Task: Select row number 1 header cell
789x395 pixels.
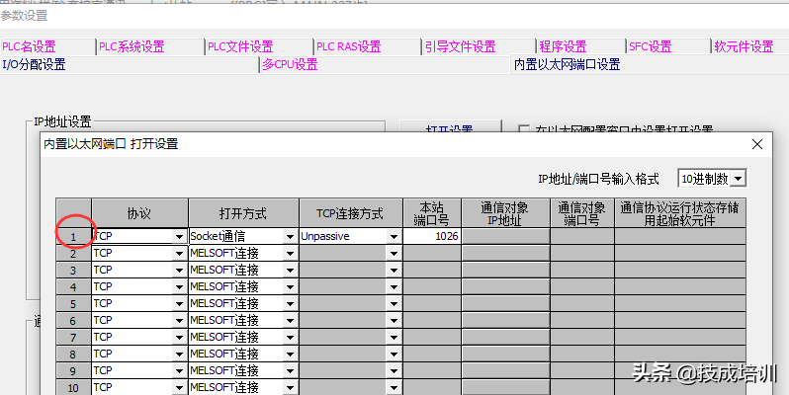Action: coord(72,237)
